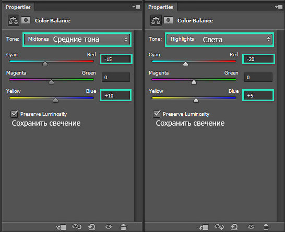View previous state in left panel
This screenshot has height=232, width=285.
[x=77, y=227]
